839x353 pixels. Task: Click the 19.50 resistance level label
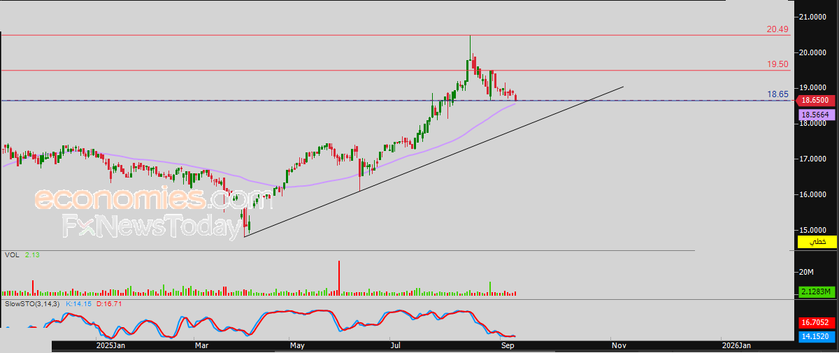pos(777,64)
